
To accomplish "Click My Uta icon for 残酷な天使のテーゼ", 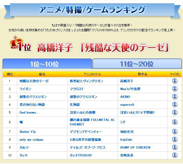I will [174, 81].
